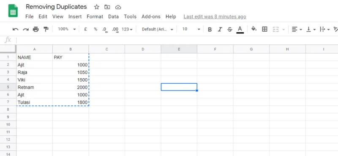Star the Removing Duplicates document

click(97, 7)
